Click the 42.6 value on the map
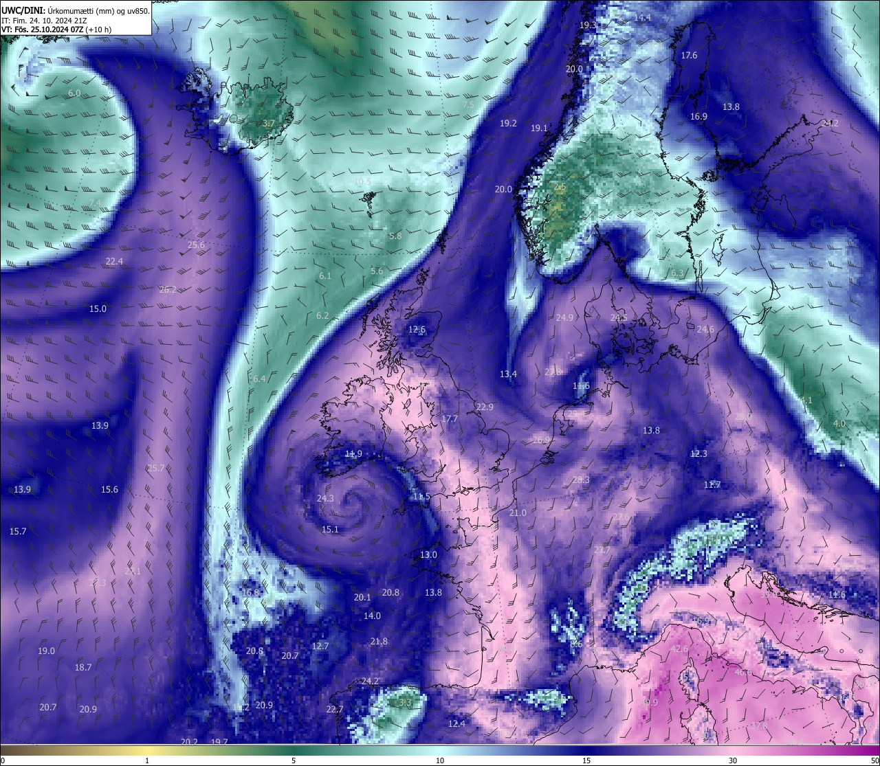This screenshot has height=766, width=880. (x=679, y=649)
